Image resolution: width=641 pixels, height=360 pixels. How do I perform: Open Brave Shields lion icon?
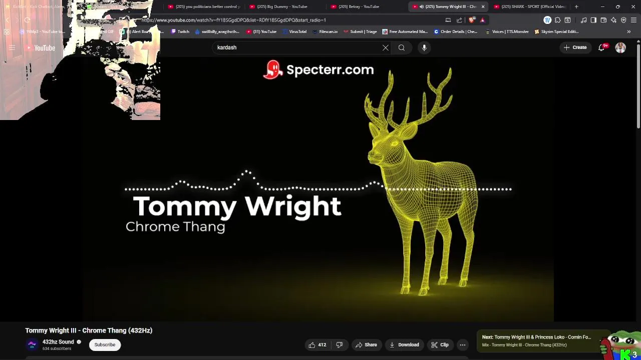click(472, 20)
